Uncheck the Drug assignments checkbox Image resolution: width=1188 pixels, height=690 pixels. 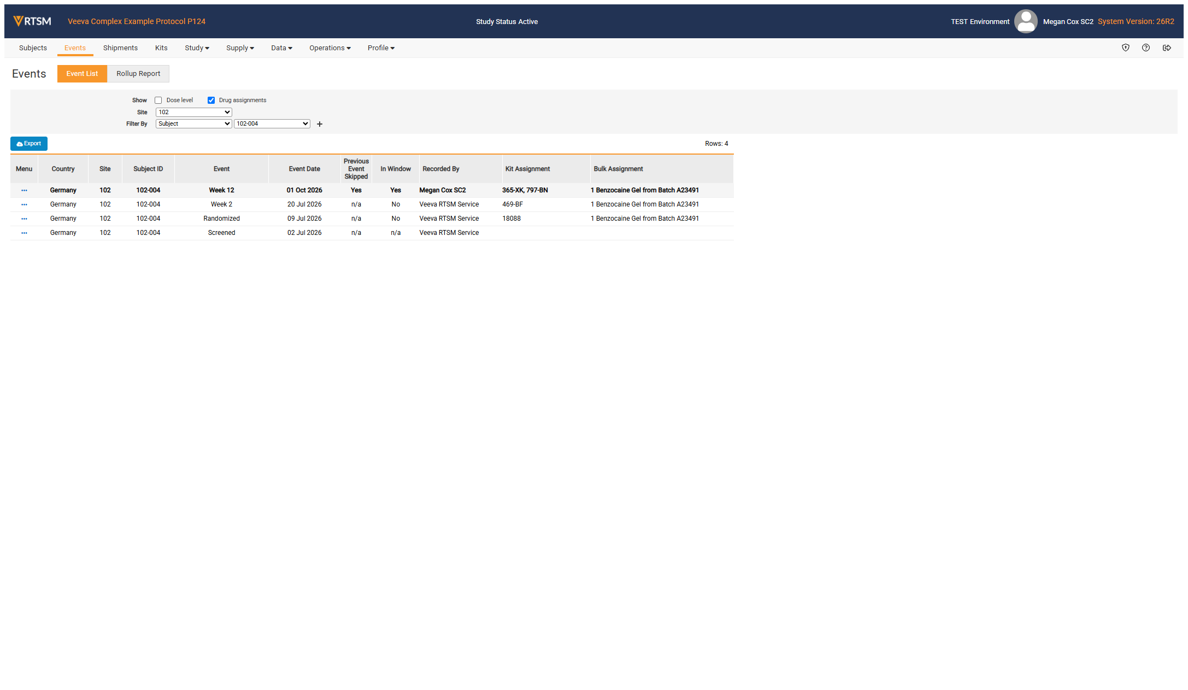click(x=211, y=101)
